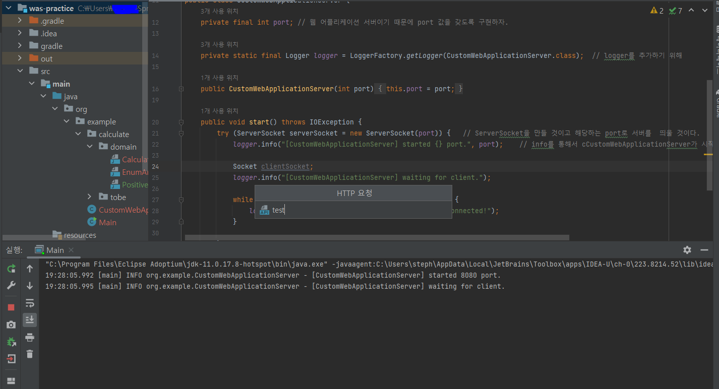Collapse the java folder node

click(43, 96)
